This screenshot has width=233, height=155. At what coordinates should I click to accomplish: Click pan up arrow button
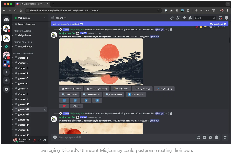tap(86, 100)
